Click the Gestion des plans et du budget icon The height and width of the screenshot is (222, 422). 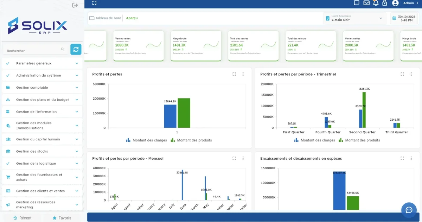[8, 100]
